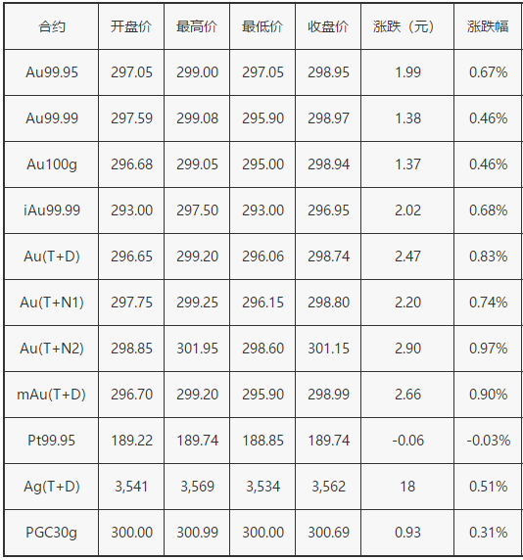Click the Ag(T+D) row label
Screen dimensions: 523x560
pos(52,487)
